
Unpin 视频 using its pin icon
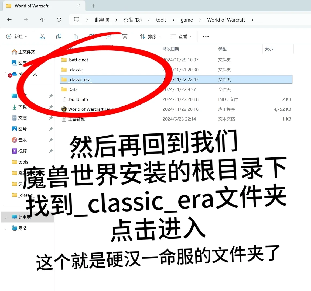(51, 151)
